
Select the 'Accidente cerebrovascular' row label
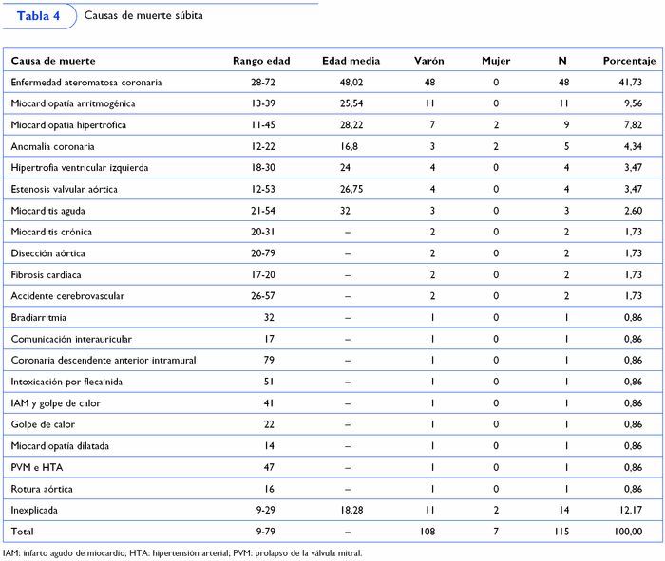pos(69,296)
